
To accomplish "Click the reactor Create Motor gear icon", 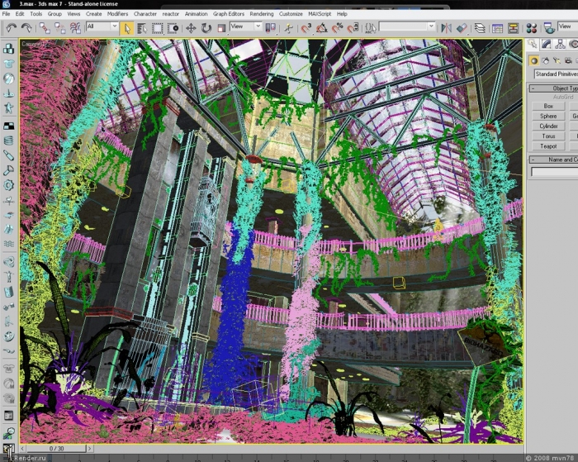I will 8,185.
